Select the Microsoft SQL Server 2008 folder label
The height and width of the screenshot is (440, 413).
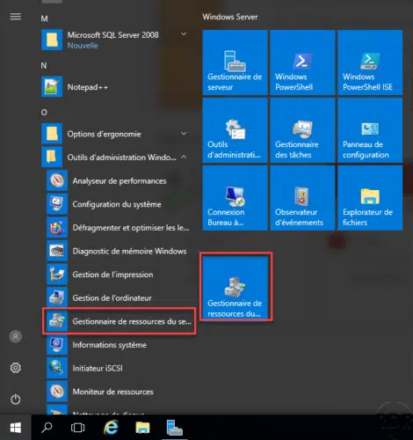pos(113,35)
